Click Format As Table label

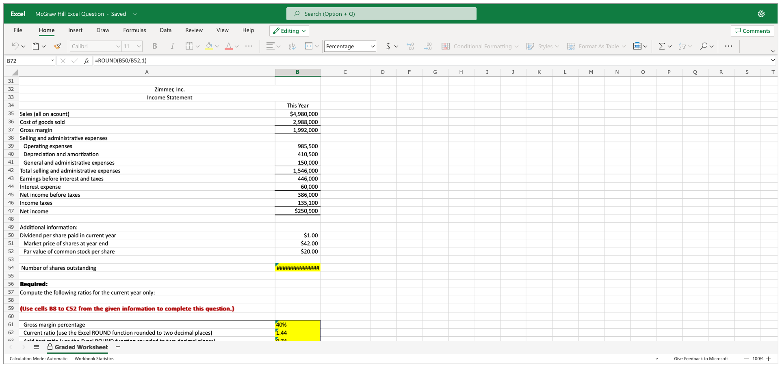tap(599, 46)
